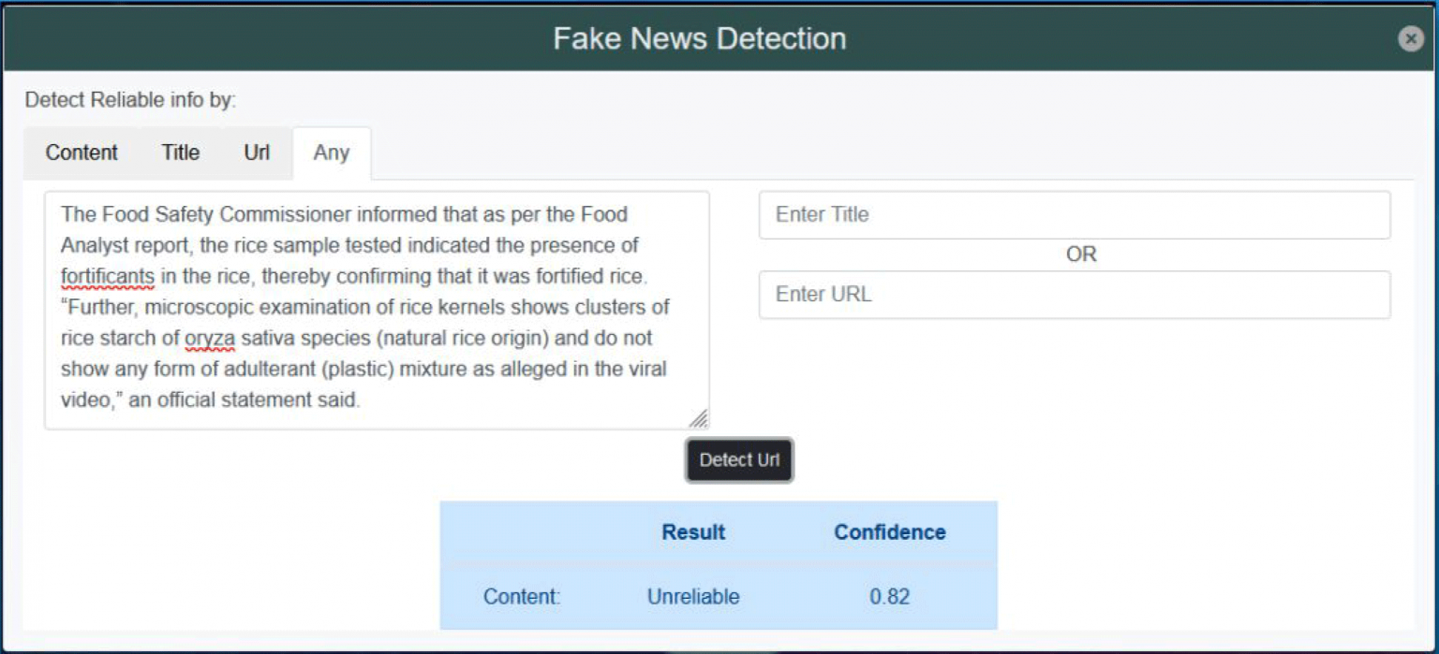Open the Title detection tab
1439x654 pixels.
click(x=179, y=153)
